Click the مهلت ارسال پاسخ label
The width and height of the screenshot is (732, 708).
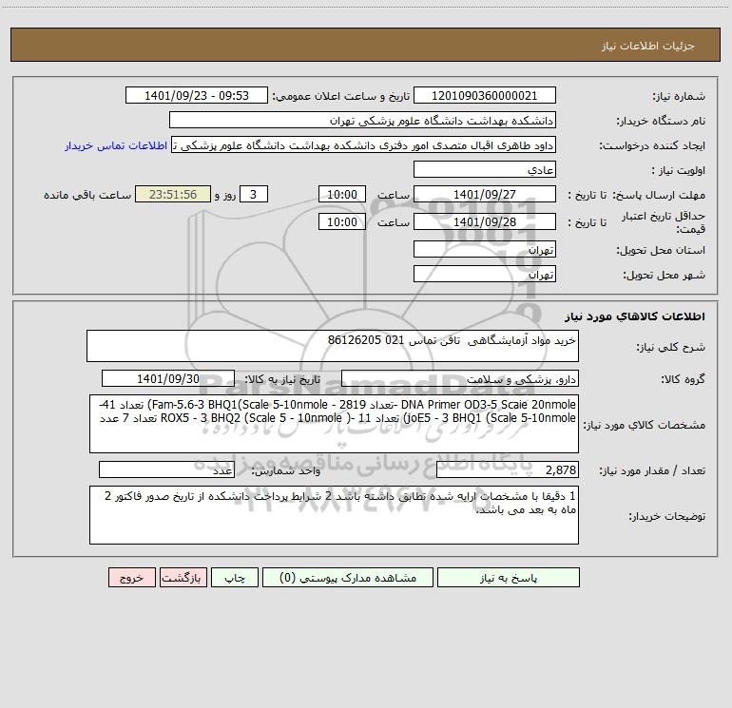(659, 195)
